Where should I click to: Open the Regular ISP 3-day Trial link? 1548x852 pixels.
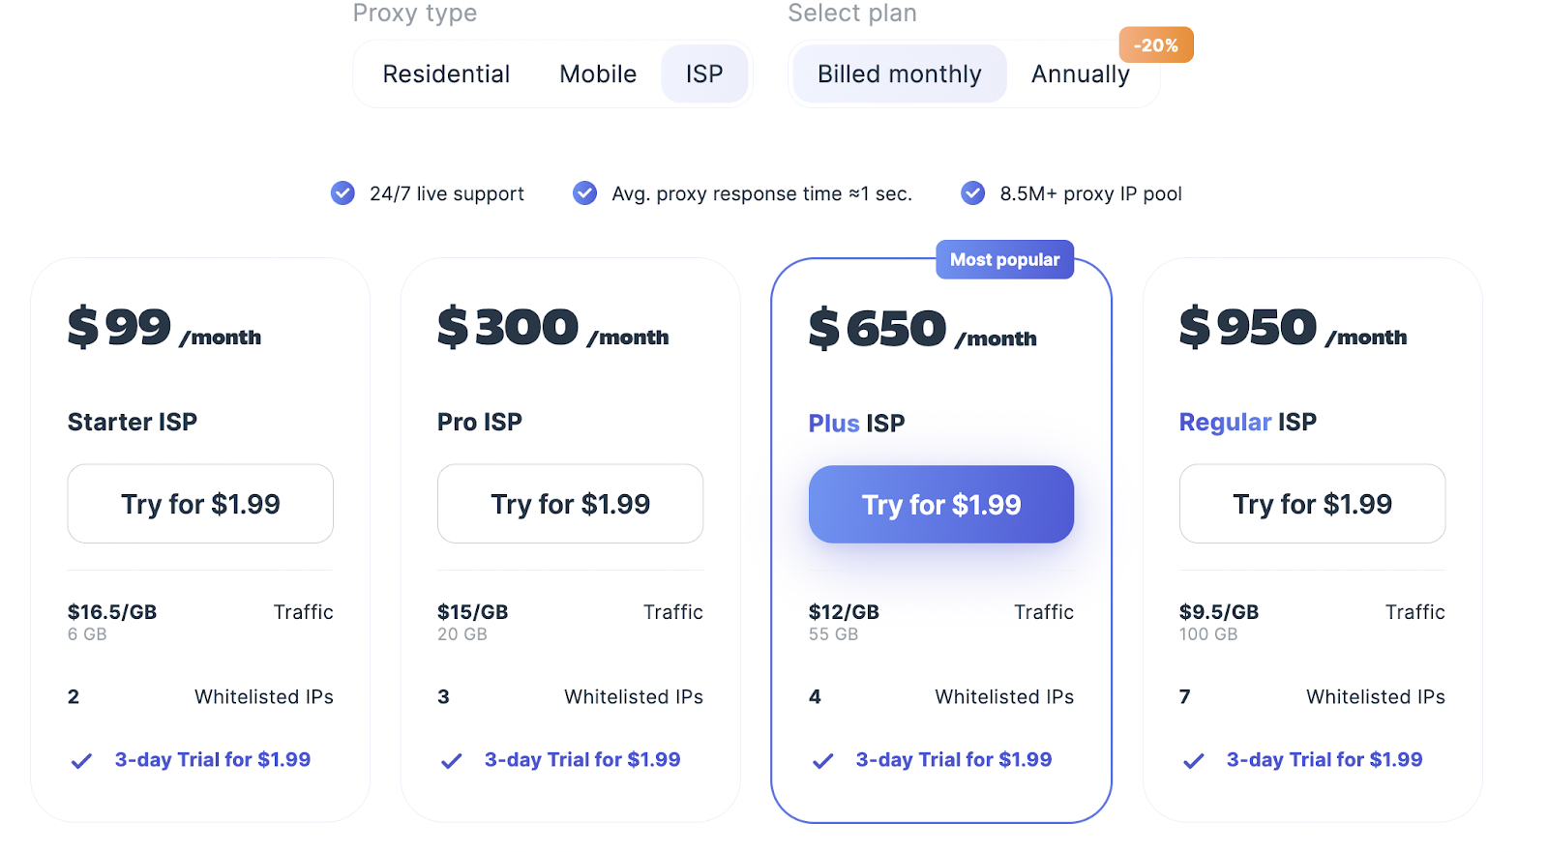coord(1324,760)
